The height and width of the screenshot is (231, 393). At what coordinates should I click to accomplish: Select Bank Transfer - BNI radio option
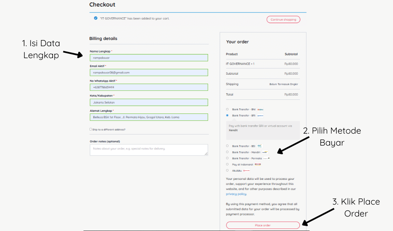point(228,109)
